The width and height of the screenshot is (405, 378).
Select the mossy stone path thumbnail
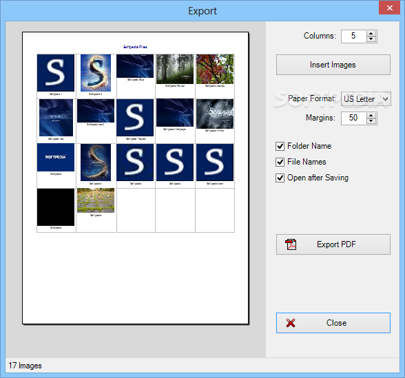[96, 200]
